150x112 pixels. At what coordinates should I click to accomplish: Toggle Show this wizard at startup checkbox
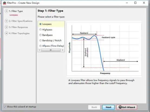coord(5,107)
